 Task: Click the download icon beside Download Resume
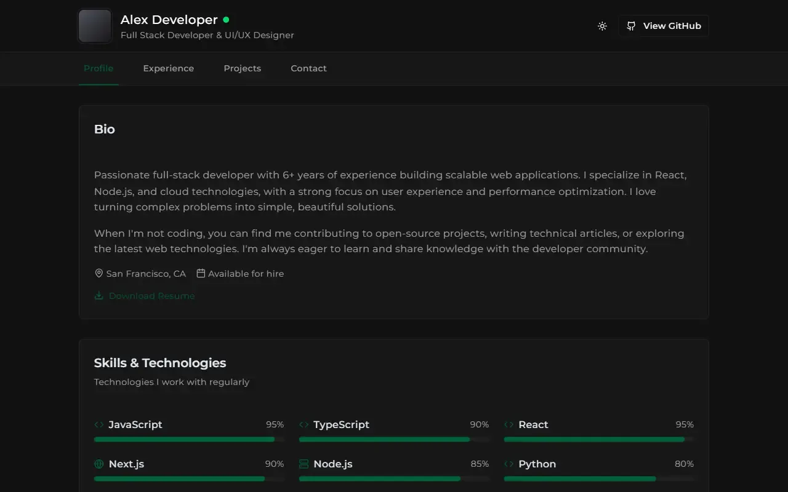pos(98,296)
